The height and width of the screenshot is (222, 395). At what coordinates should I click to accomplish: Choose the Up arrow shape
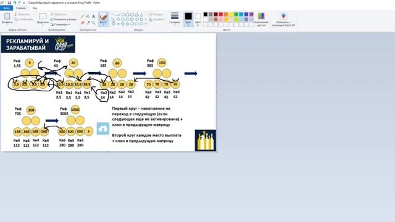click(x=141, y=19)
